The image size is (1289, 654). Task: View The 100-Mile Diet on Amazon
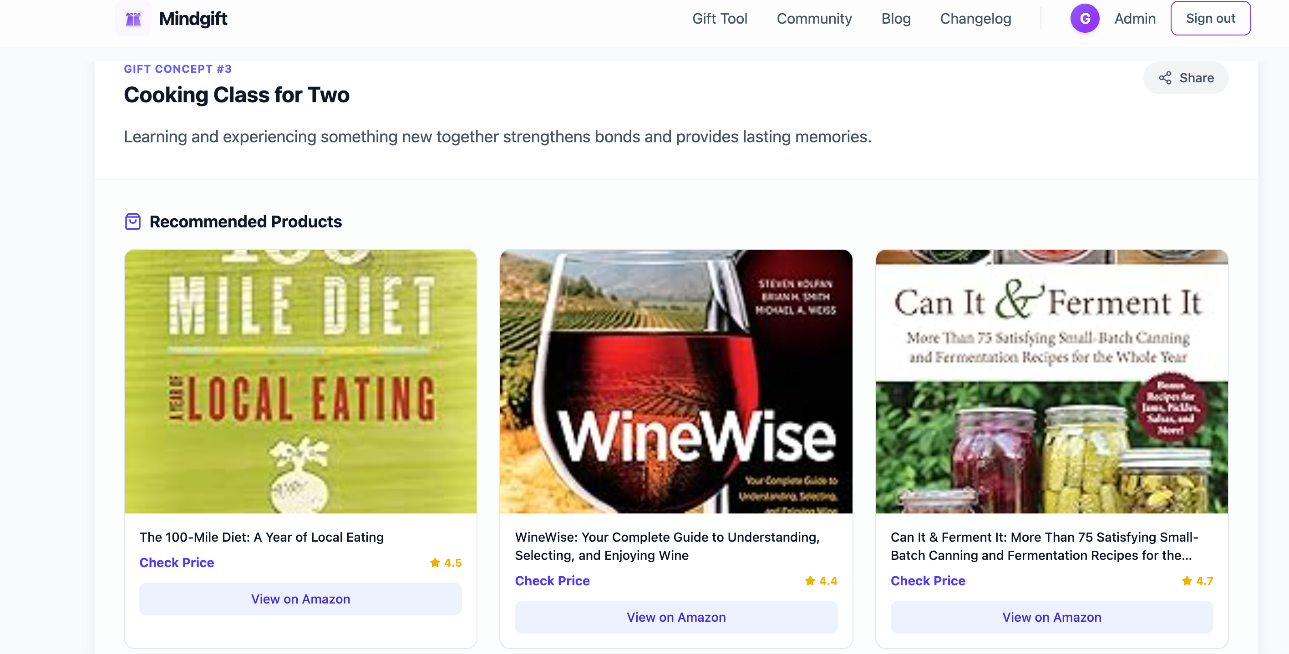(x=300, y=599)
